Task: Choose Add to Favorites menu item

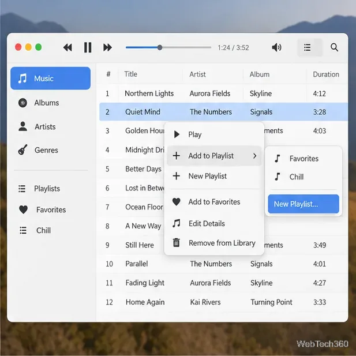Action: pos(214,202)
